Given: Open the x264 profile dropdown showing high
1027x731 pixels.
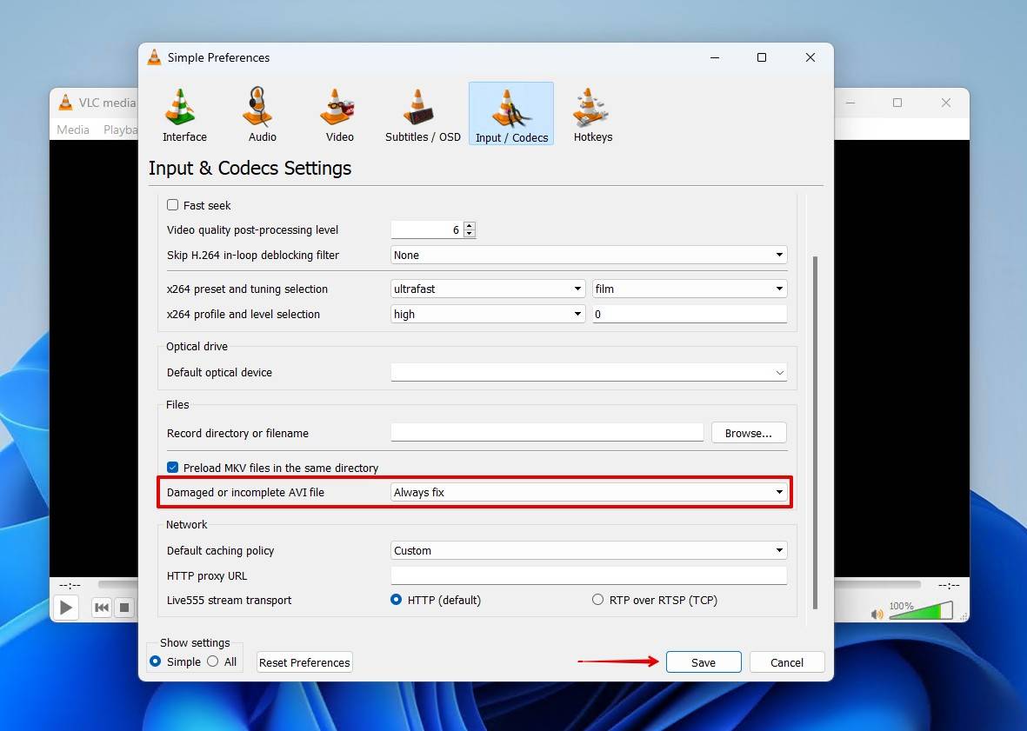Looking at the screenshot, I should [x=488, y=314].
